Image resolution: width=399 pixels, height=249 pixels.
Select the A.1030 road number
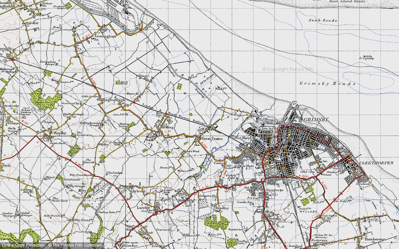(304, 176)
